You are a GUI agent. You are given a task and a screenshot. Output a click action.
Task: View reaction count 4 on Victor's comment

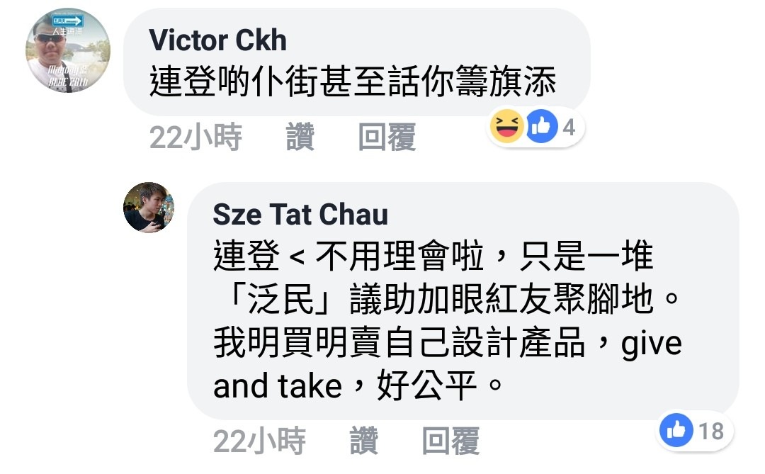569,128
